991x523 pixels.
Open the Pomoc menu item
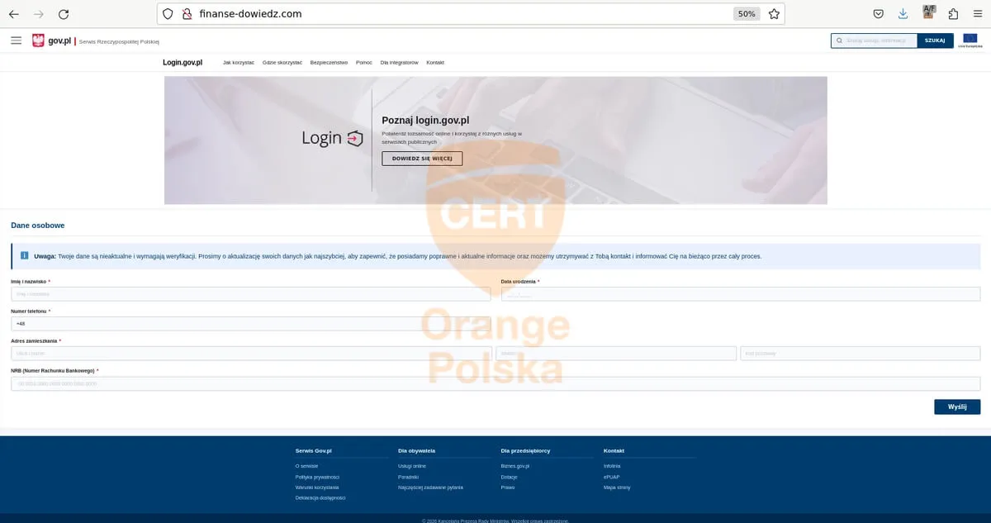pos(364,63)
